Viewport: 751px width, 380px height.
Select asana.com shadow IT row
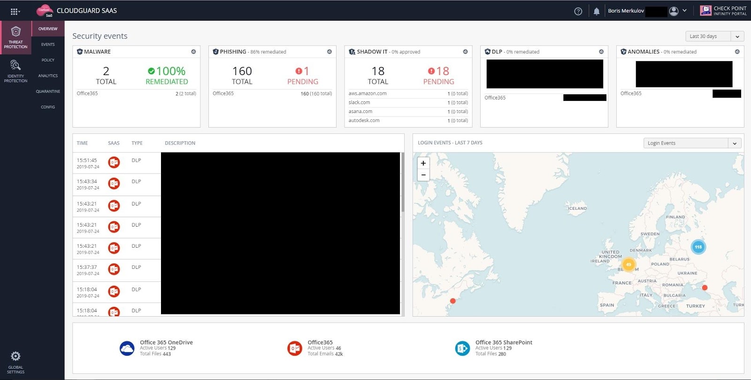click(408, 111)
